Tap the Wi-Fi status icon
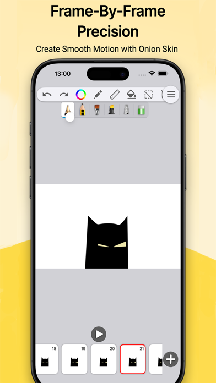The width and height of the screenshot is (216, 383). (152, 73)
